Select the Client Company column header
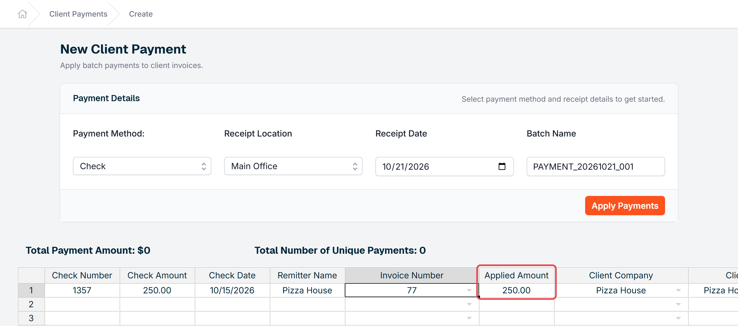Image resolution: width=738 pixels, height=326 pixels. point(621,275)
